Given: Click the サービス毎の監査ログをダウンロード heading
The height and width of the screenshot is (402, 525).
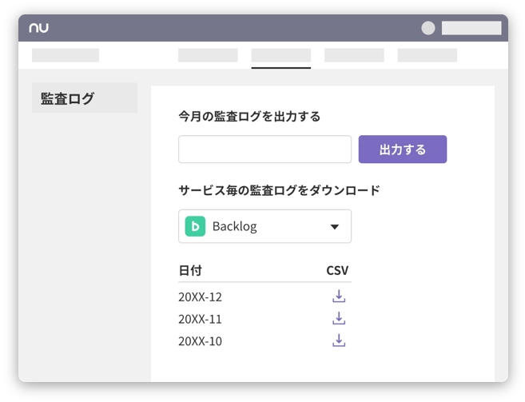Looking at the screenshot, I should [279, 190].
